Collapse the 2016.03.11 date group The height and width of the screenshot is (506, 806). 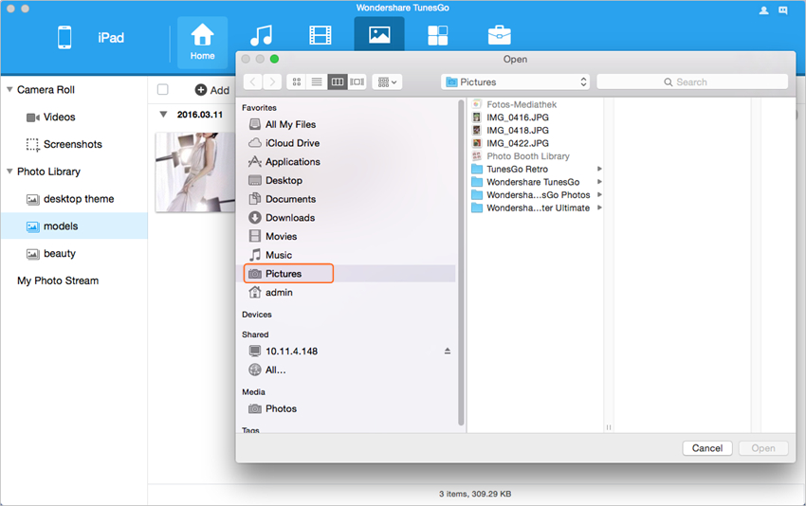pos(163,114)
